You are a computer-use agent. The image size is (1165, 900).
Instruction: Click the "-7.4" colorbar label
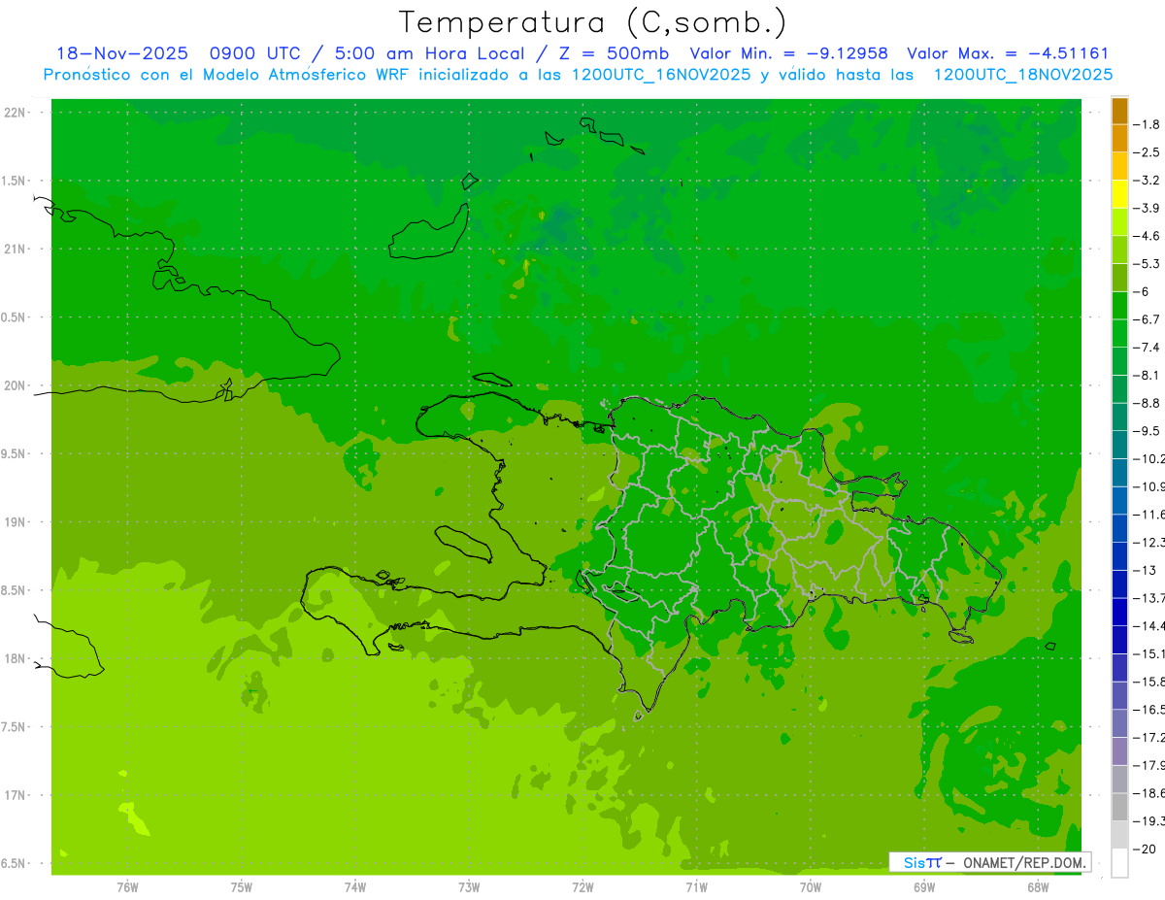pyautogui.click(x=1147, y=347)
